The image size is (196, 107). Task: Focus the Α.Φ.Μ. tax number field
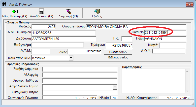pos(41,51)
